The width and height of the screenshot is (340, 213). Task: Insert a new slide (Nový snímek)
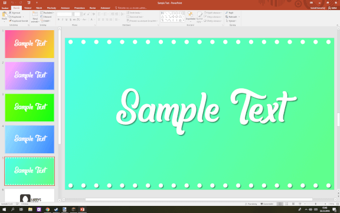[x=35, y=17]
